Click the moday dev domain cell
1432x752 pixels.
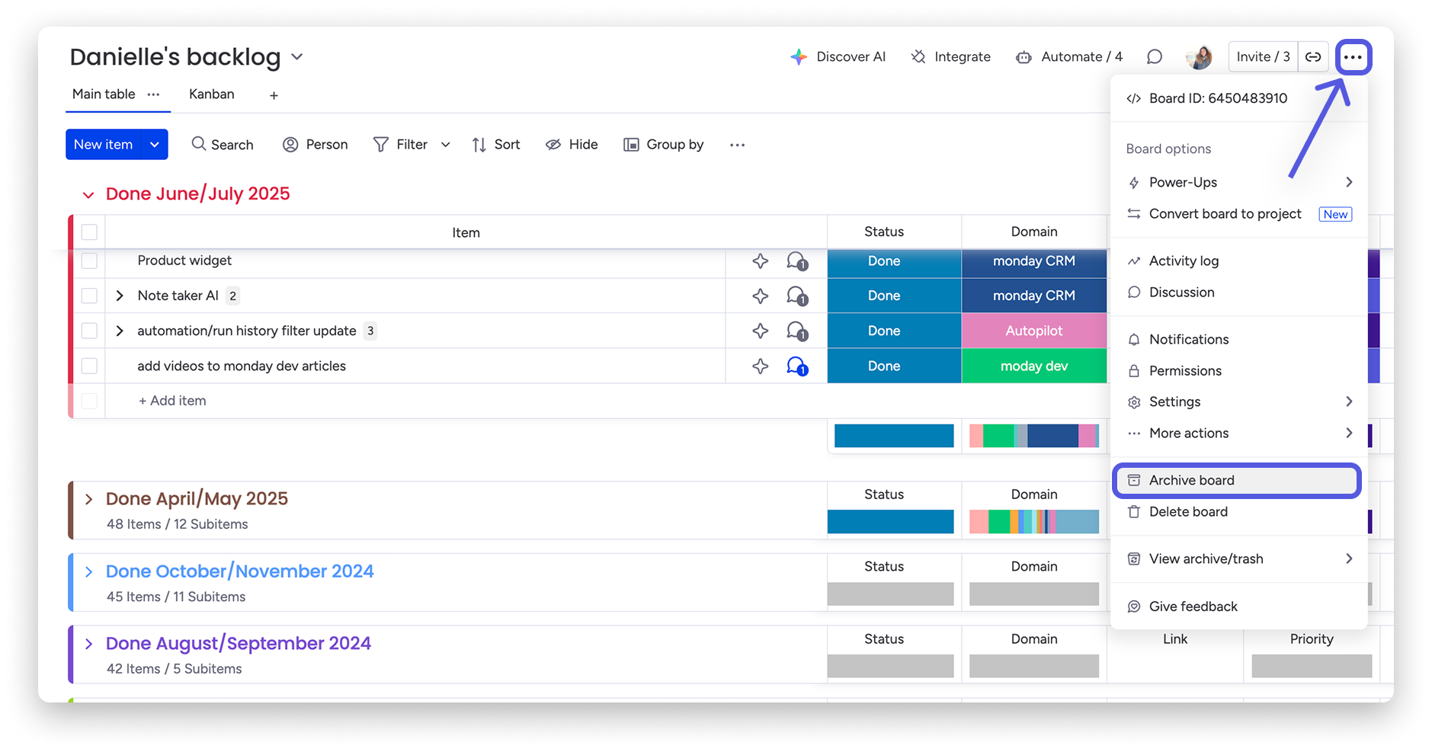click(x=1034, y=366)
